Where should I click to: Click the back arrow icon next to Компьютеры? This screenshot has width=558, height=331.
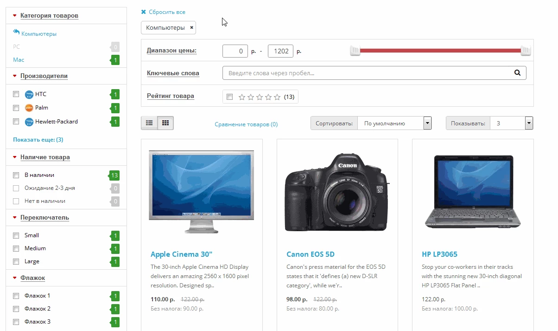[16, 32]
